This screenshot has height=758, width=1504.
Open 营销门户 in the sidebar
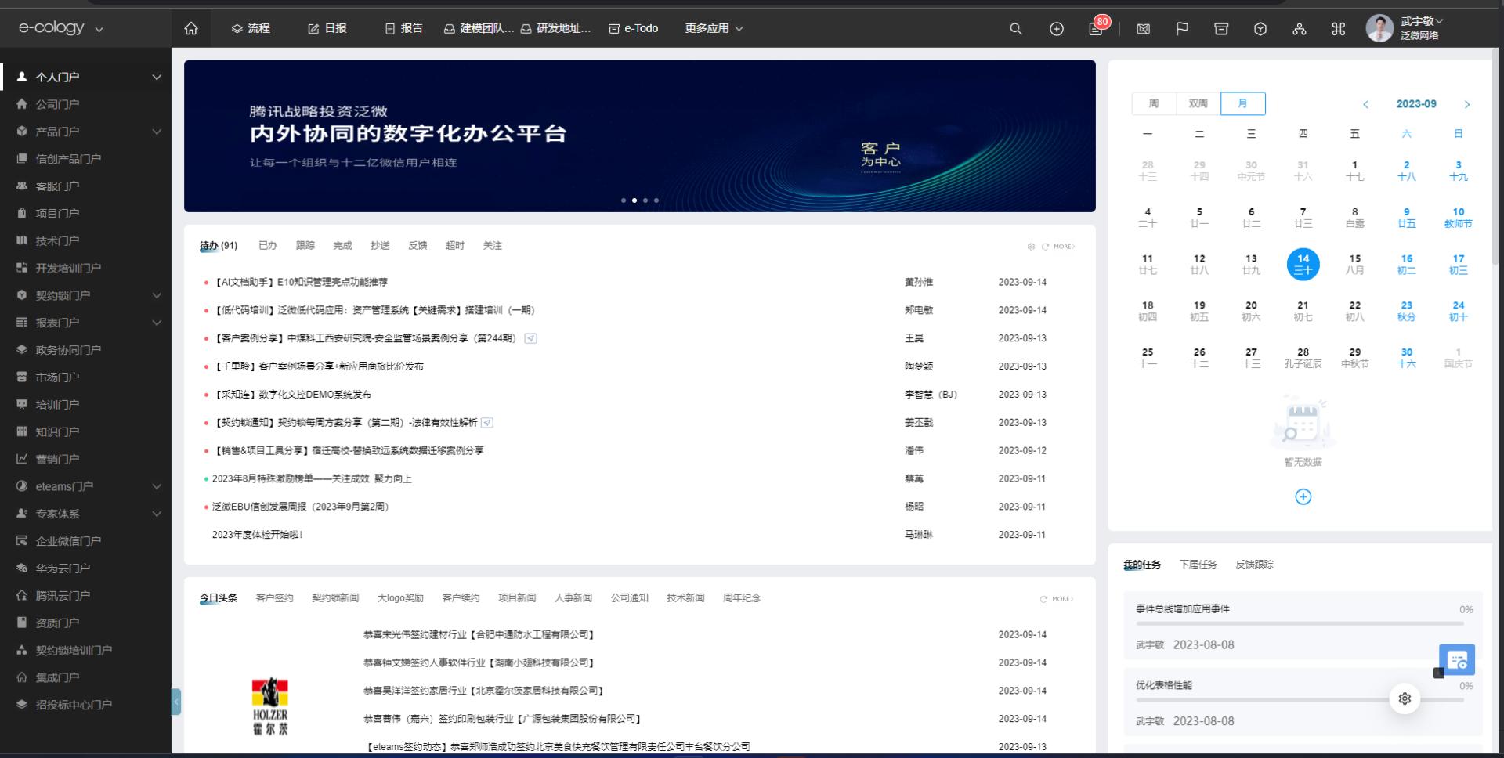coord(57,459)
